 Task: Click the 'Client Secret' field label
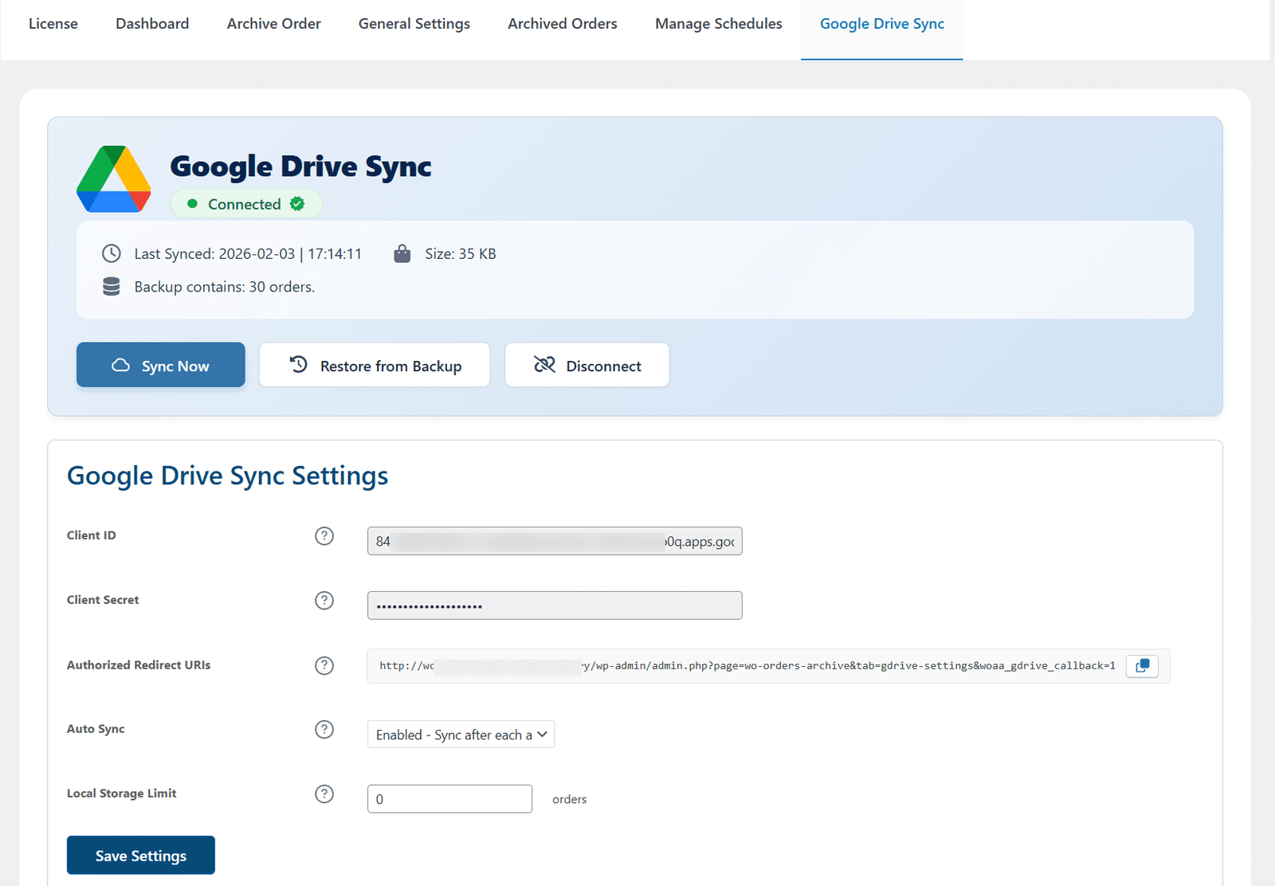tap(103, 600)
